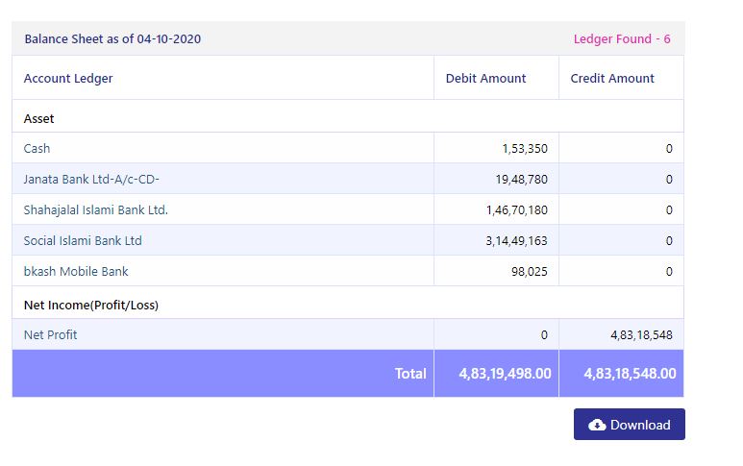
Task: Click the Debit Amount column header
Action: point(485,78)
